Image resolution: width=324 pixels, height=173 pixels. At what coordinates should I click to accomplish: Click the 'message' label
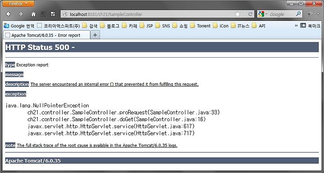coord(14,74)
